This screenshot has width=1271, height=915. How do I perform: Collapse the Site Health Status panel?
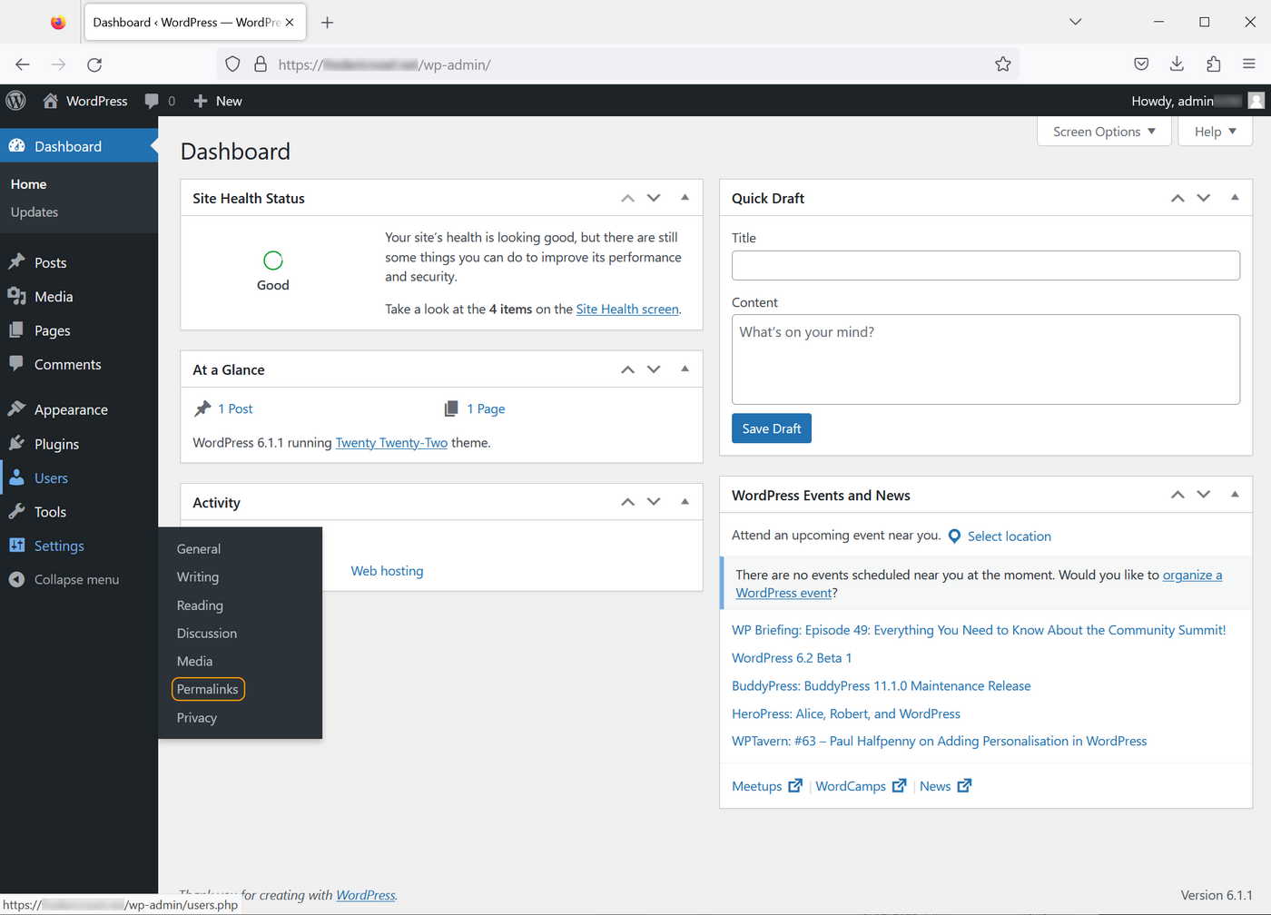click(x=685, y=197)
